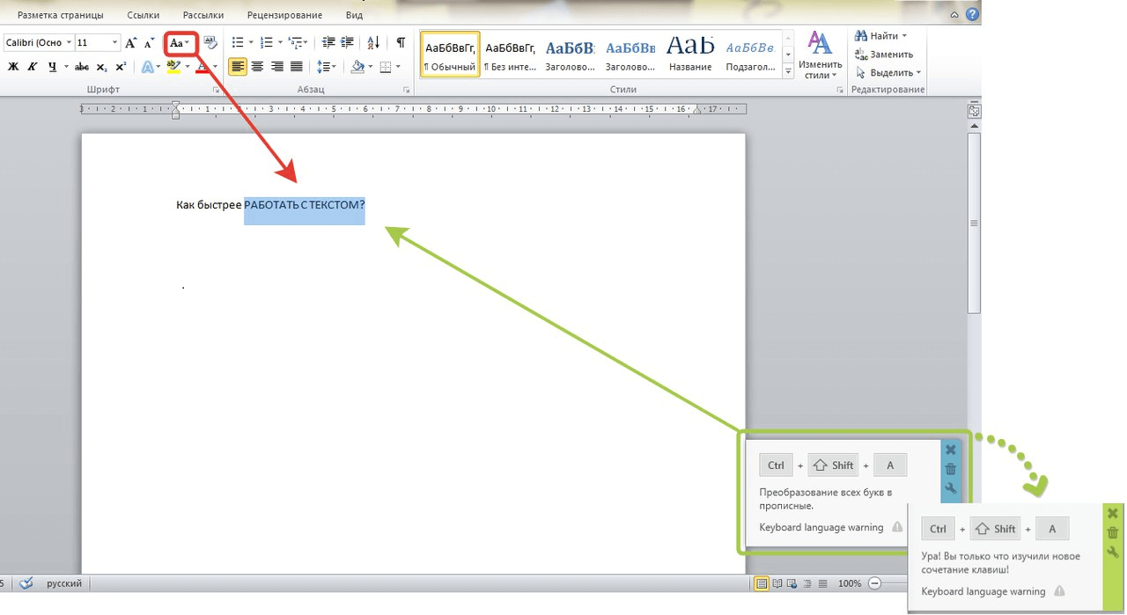The width and height of the screenshot is (1127, 615).
Task: Click the trash icon in the green popup
Action: [x=1113, y=532]
